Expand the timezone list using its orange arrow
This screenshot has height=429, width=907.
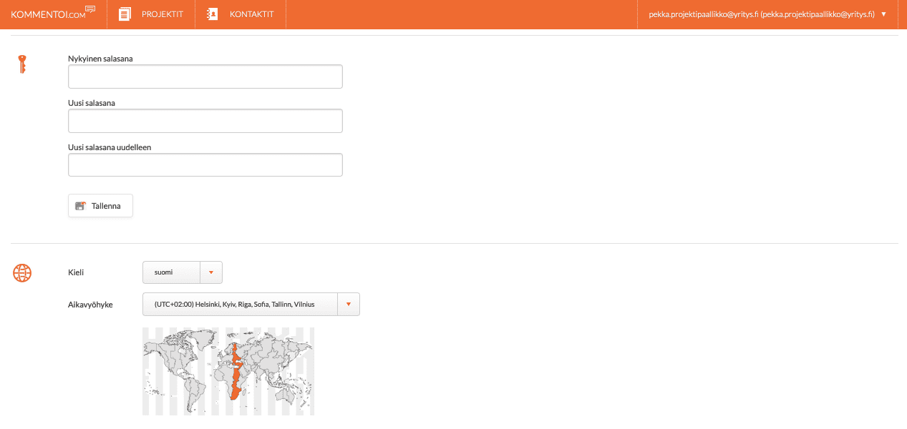(x=348, y=304)
